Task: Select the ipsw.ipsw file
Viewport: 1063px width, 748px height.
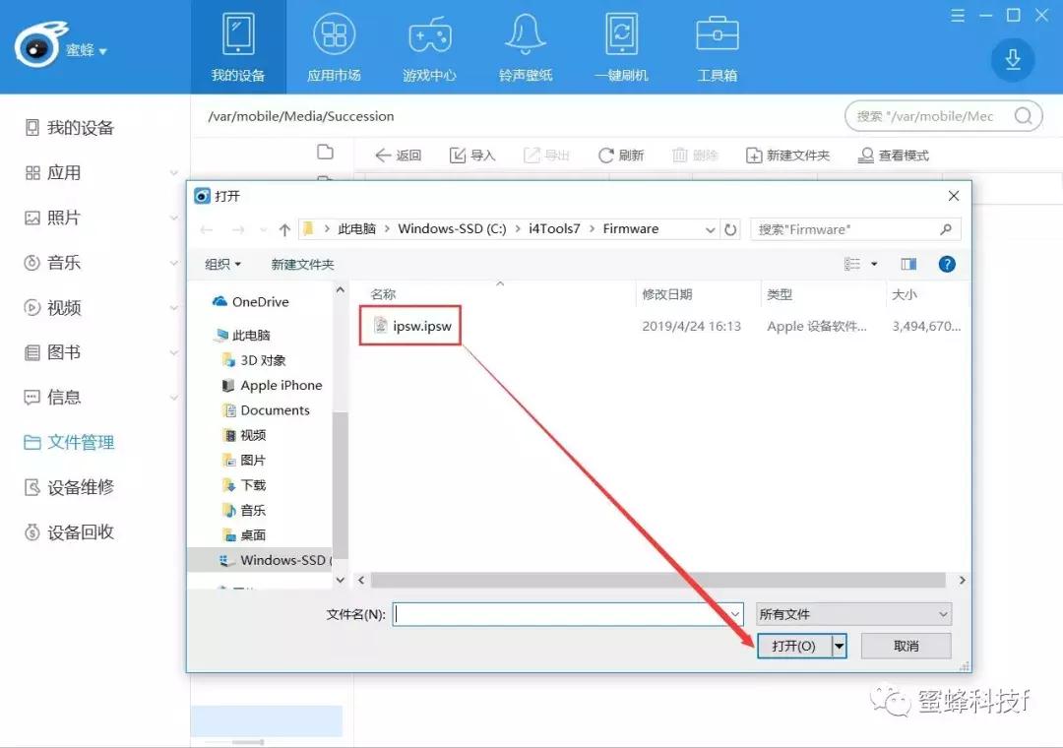Action: (x=412, y=326)
